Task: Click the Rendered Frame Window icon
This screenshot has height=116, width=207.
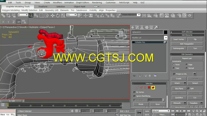Action: point(184,15)
